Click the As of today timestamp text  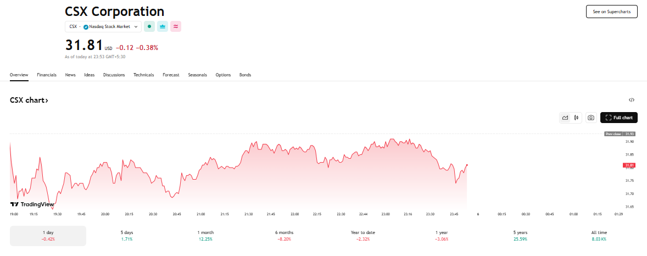coord(96,57)
